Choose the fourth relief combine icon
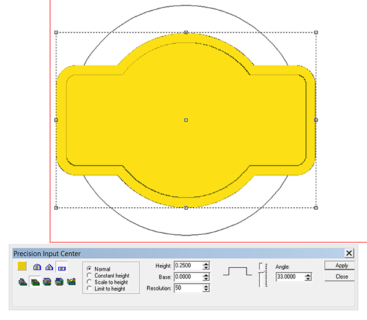This screenshot has width=367, height=320. pos(59,281)
